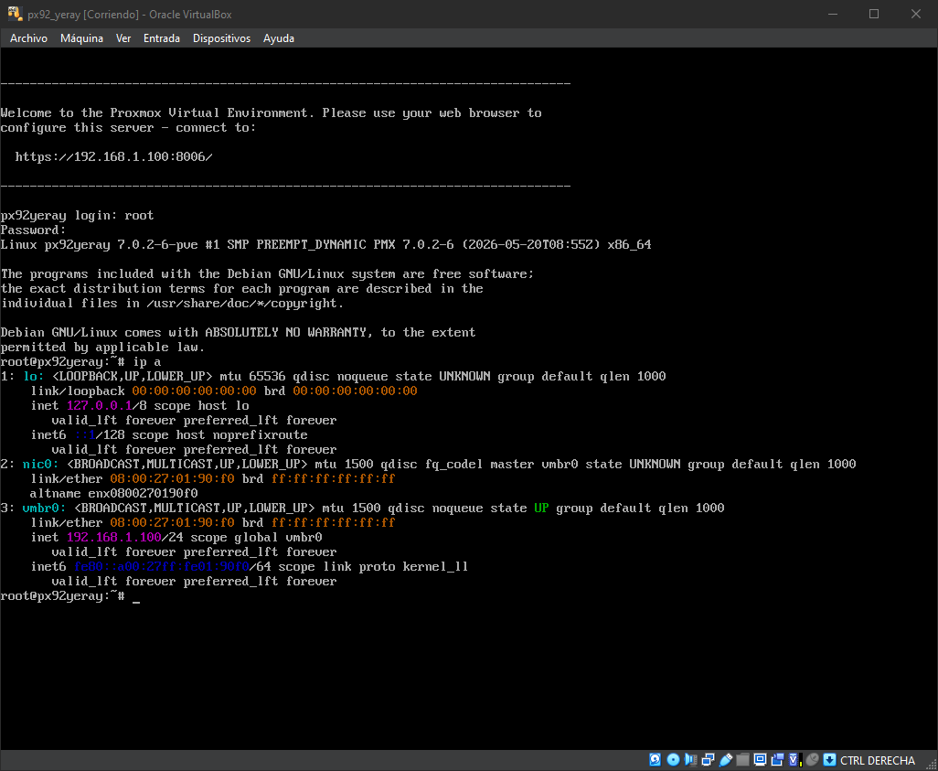The height and width of the screenshot is (771, 938).
Task: Click the VirtualBox window title icon
Action: tap(15, 13)
